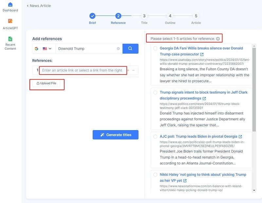Click Generate titles button
Viewport: 262px width, 203px height.
(116, 135)
